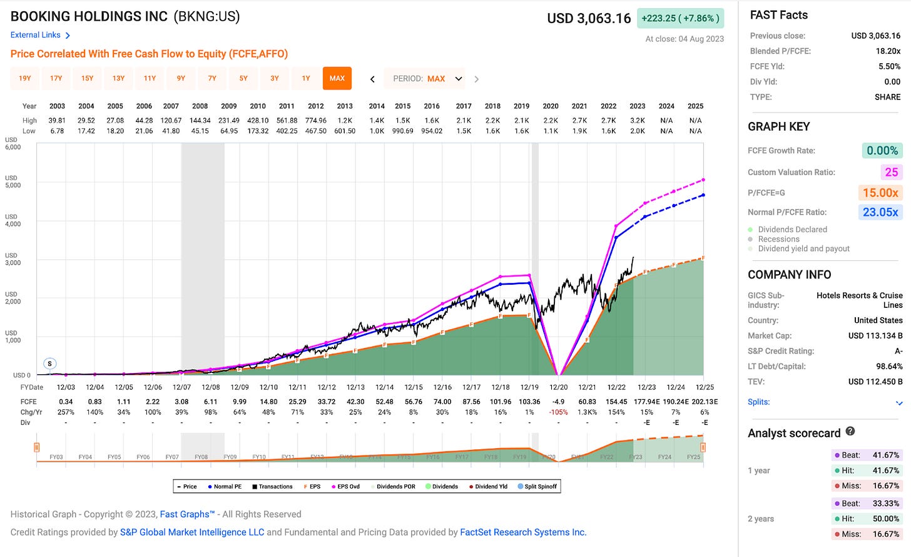This screenshot has height=557, width=911.
Task: Click the blue Normal P/FCFE 23.05x box
Action: tap(880, 212)
